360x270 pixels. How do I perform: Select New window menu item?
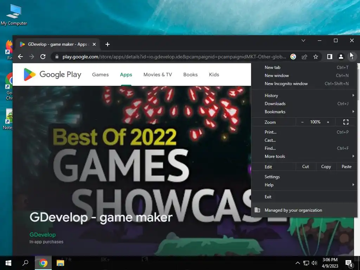point(304,76)
